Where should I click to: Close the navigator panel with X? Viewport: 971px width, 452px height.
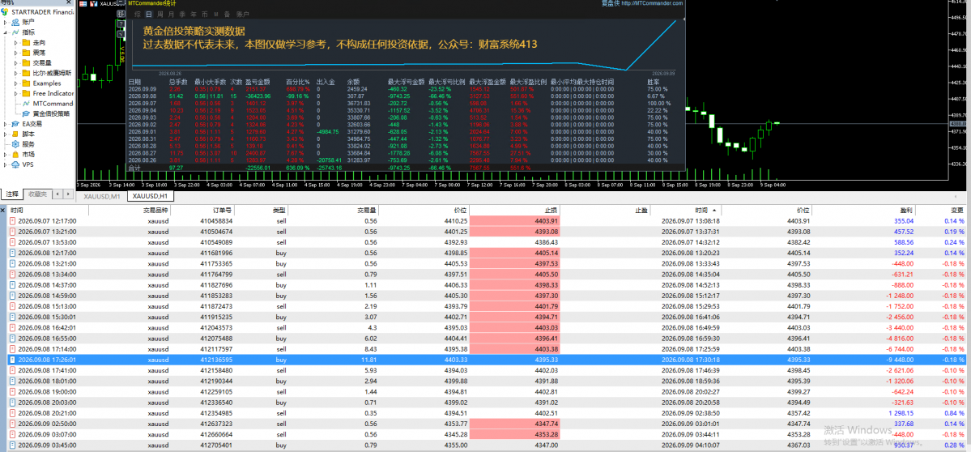point(68,2)
